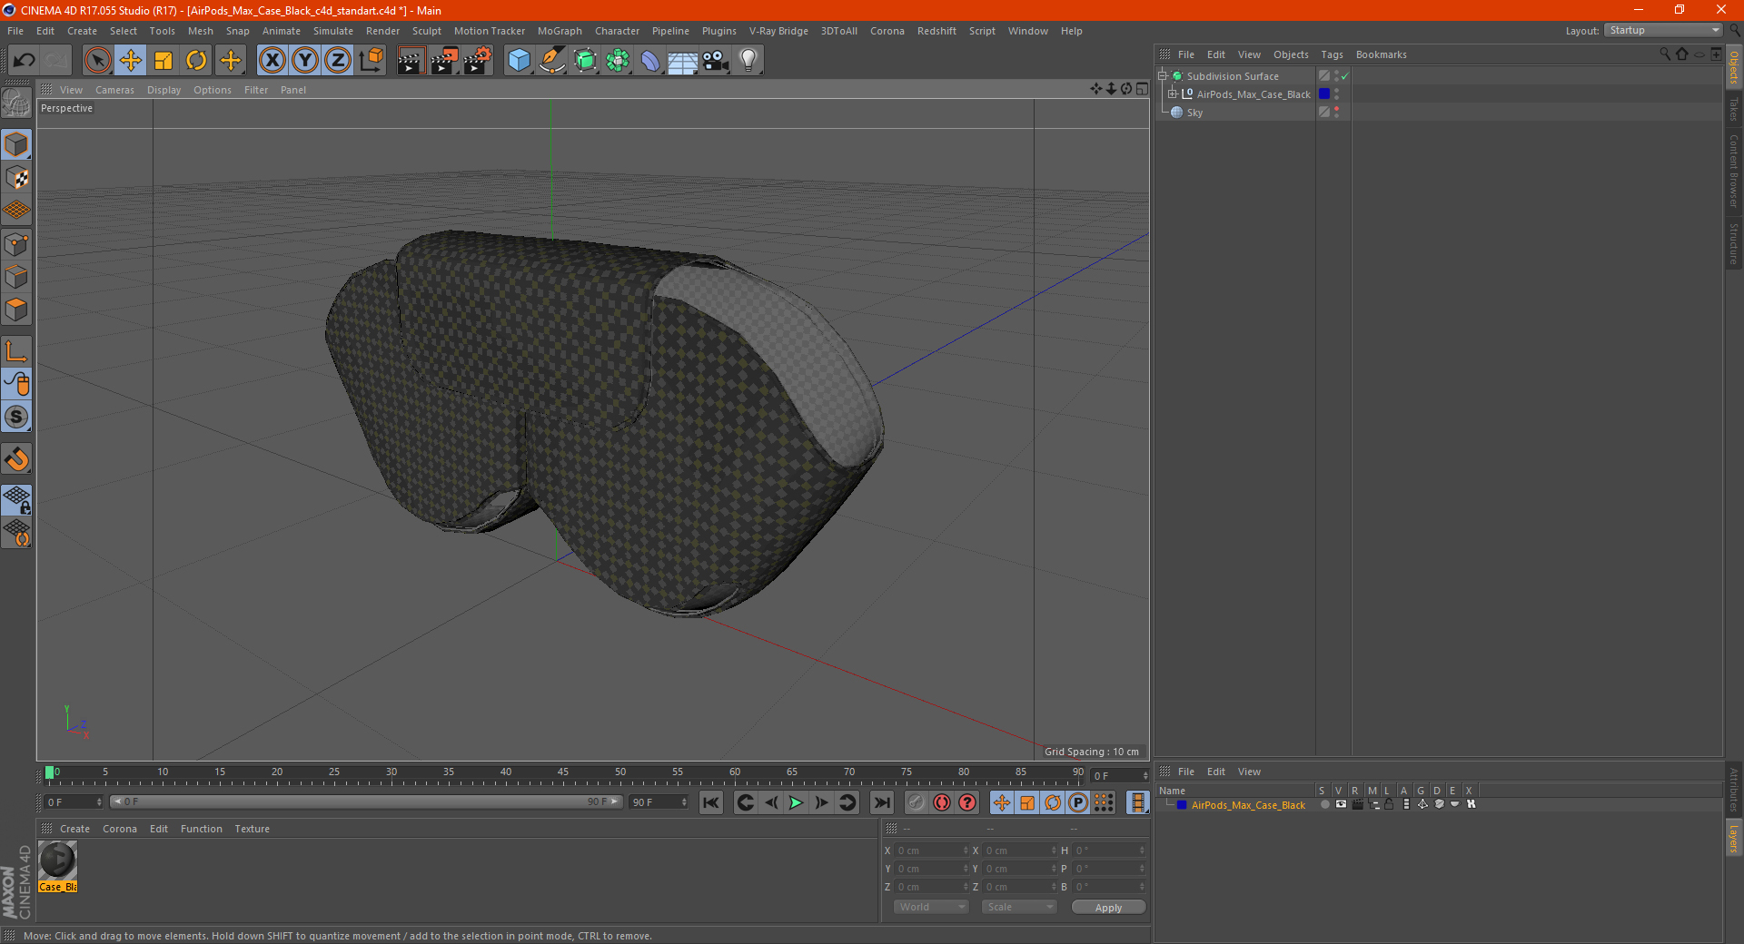Switch to Edges mode
The height and width of the screenshot is (944, 1744).
click(16, 277)
